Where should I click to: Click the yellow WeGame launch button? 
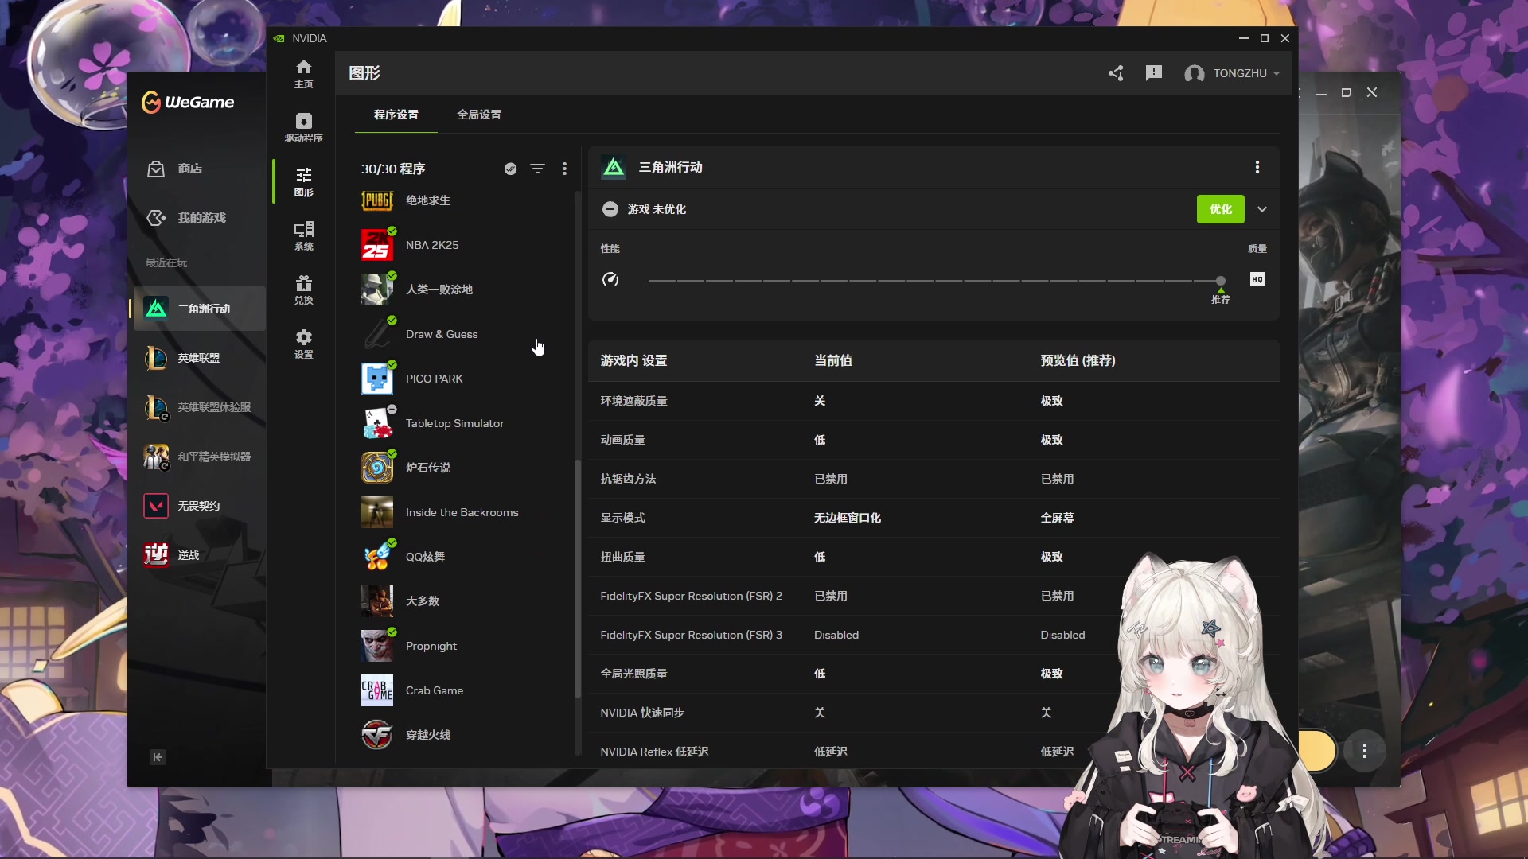click(x=1317, y=751)
